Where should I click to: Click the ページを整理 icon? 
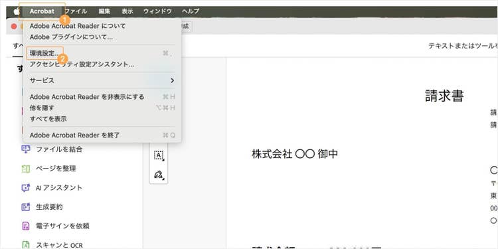click(x=25, y=169)
